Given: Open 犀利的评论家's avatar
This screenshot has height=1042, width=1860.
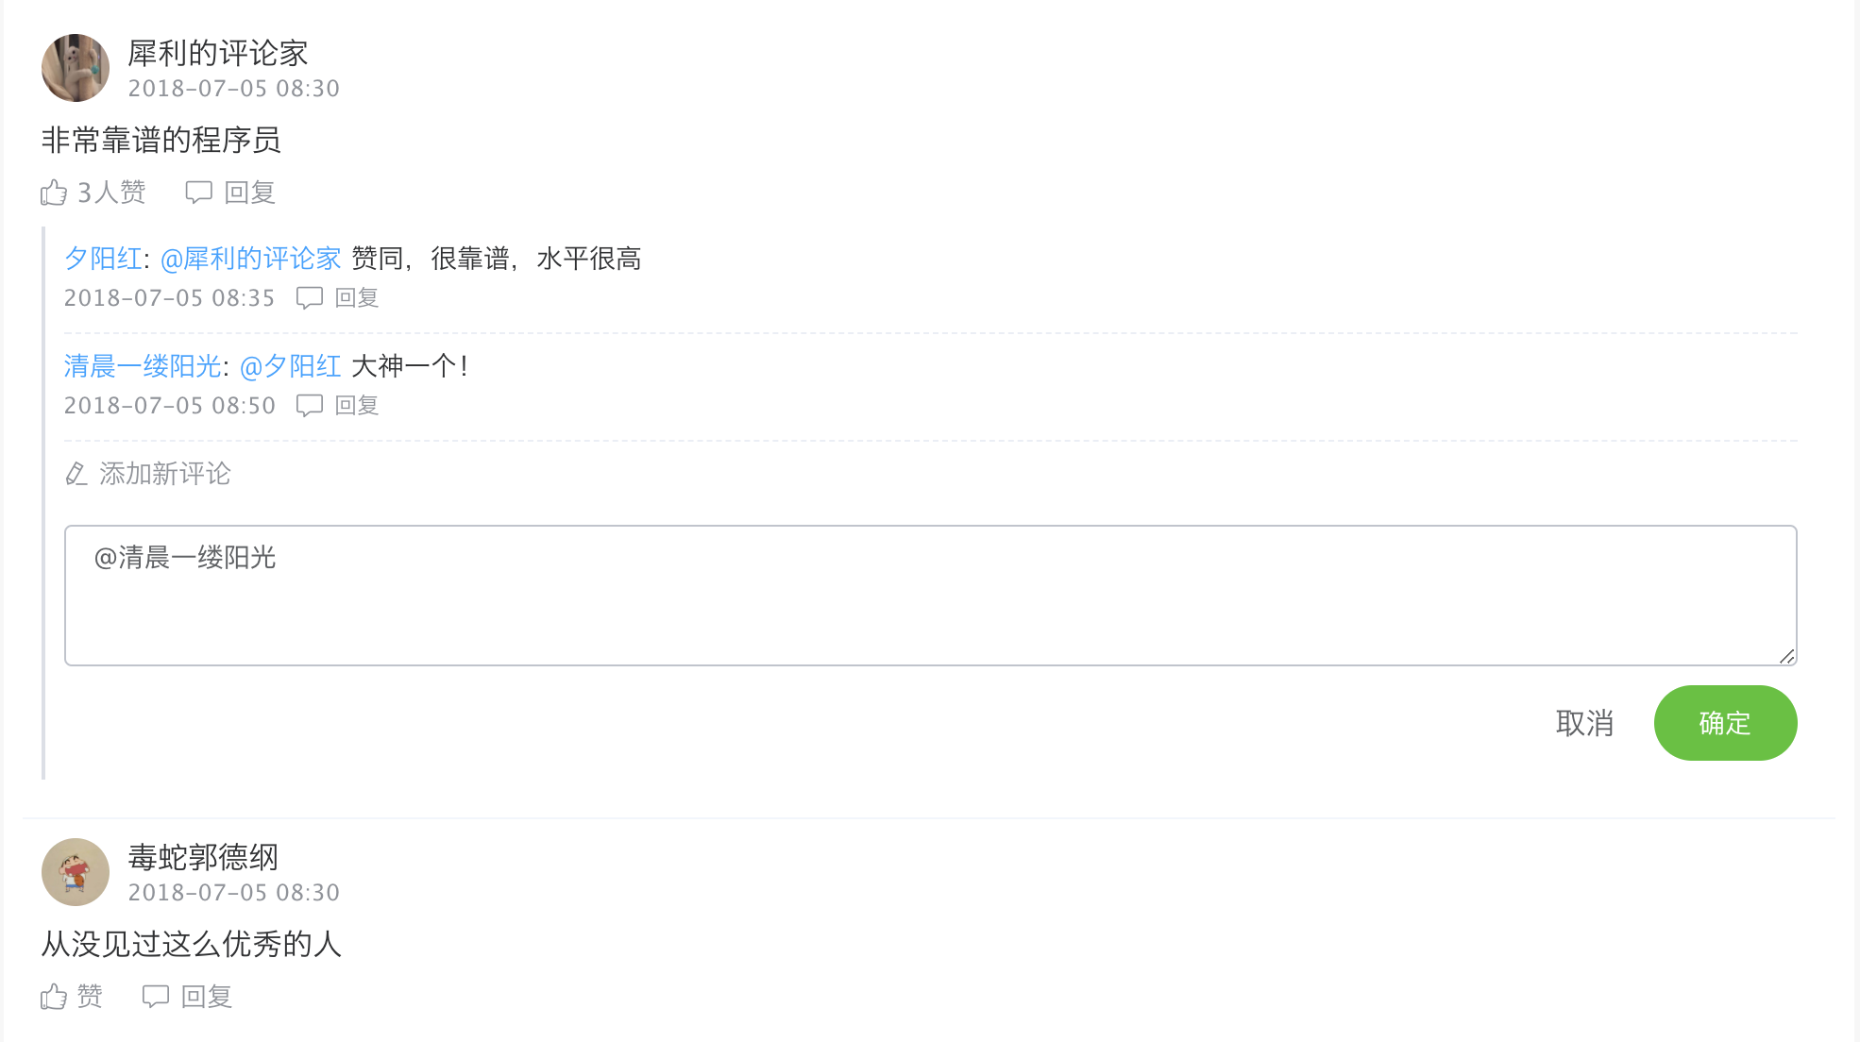Looking at the screenshot, I should 76,68.
